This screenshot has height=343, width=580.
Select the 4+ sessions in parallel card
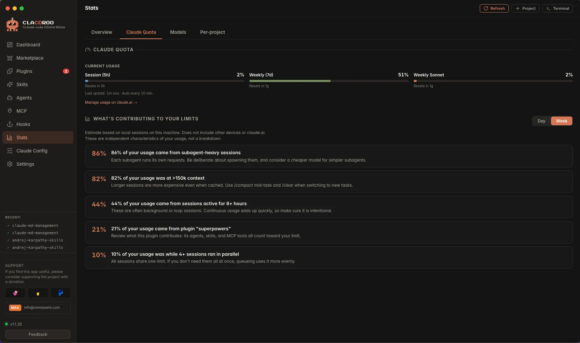329,258
